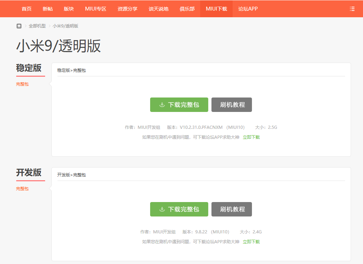
Task: Select MIUI专区 in the navigation bar
Action: click(x=96, y=9)
